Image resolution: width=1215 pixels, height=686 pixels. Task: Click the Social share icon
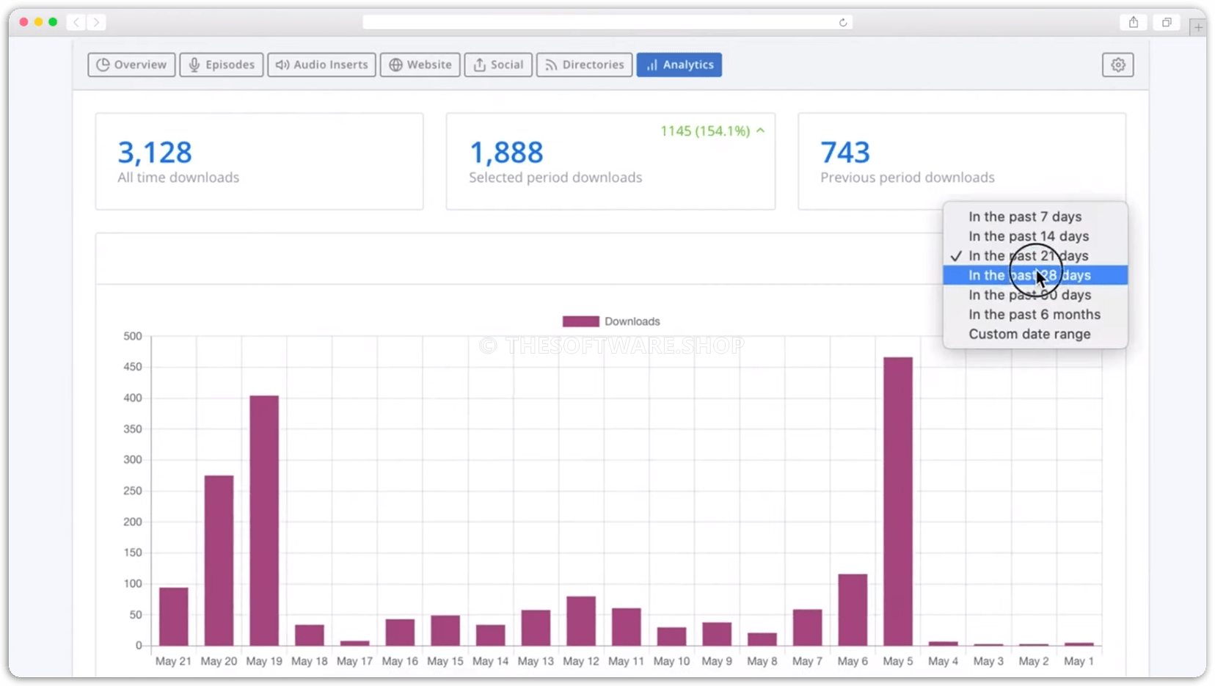coord(480,65)
